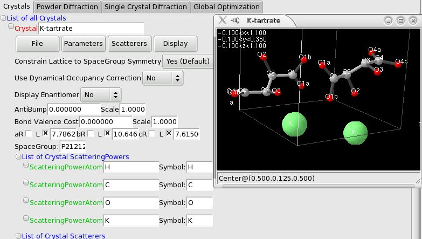This screenshot has width=422, height=239.
Task: Click the Symbol field for K
Action: coord(199,221)
